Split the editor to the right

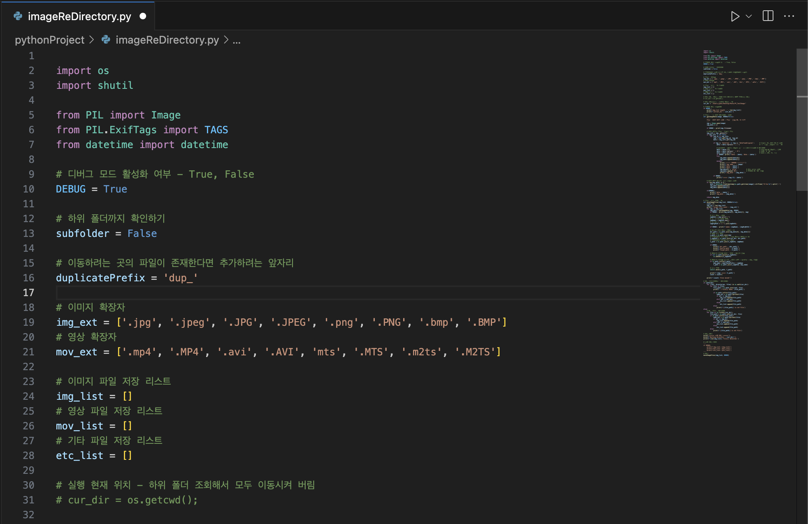768,16
